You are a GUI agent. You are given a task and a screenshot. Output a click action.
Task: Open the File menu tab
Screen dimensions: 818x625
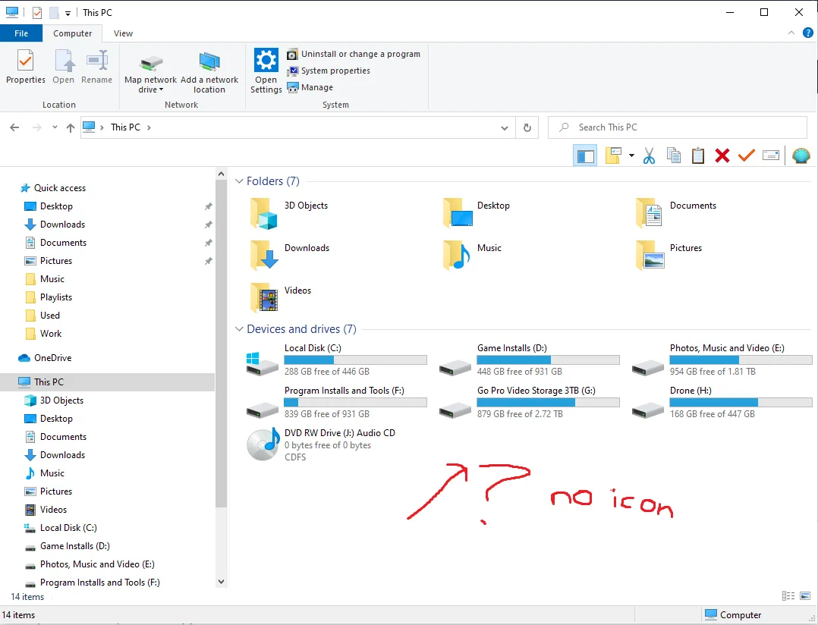(21, 33)
